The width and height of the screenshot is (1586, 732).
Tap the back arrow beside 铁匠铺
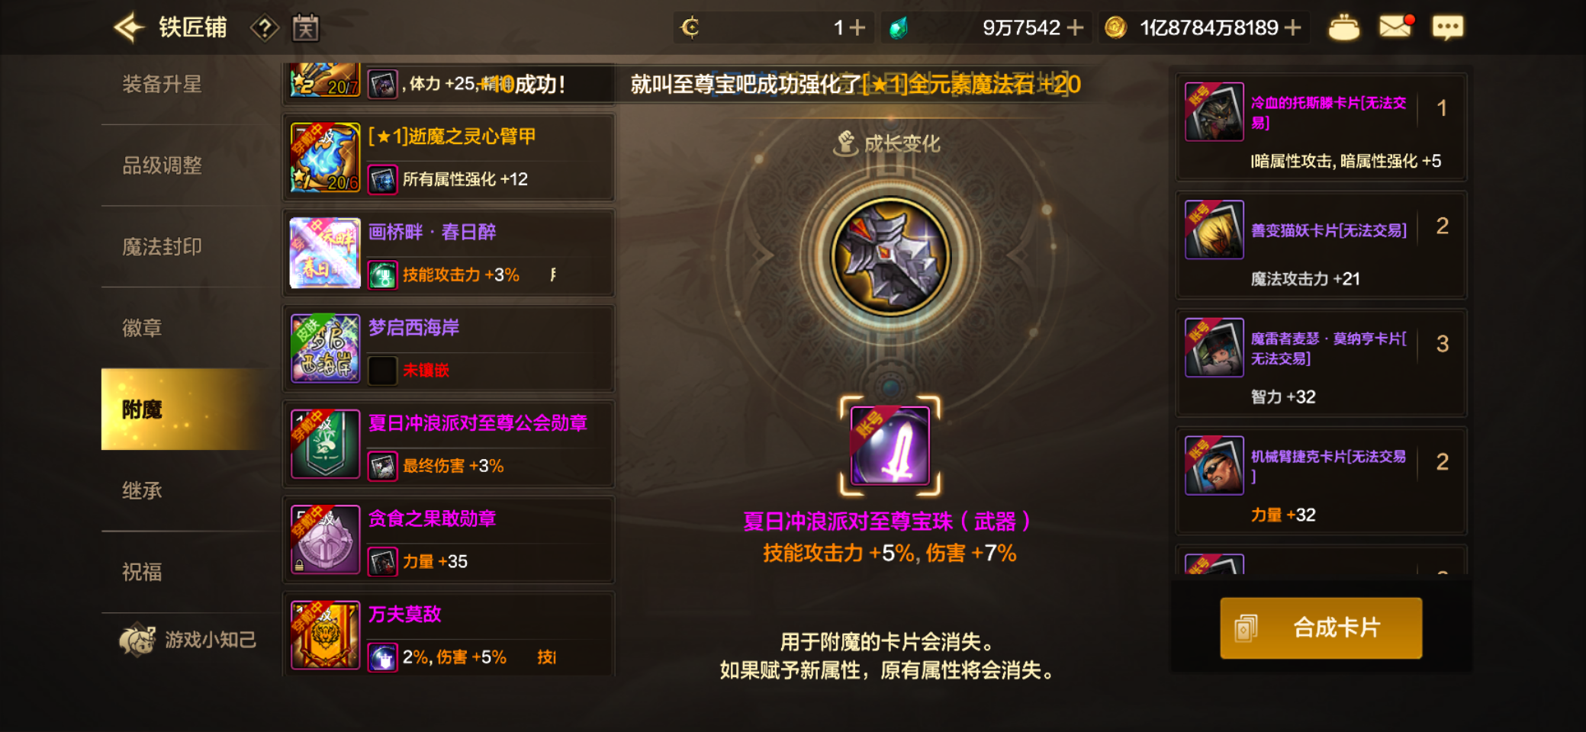(129, 27)
